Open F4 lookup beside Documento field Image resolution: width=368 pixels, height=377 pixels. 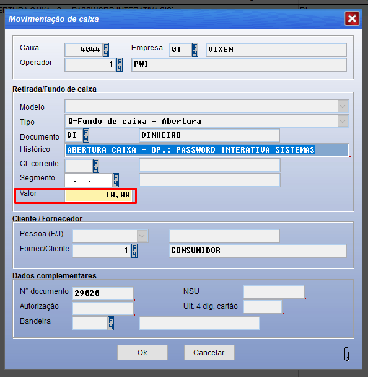click(86, 135)
